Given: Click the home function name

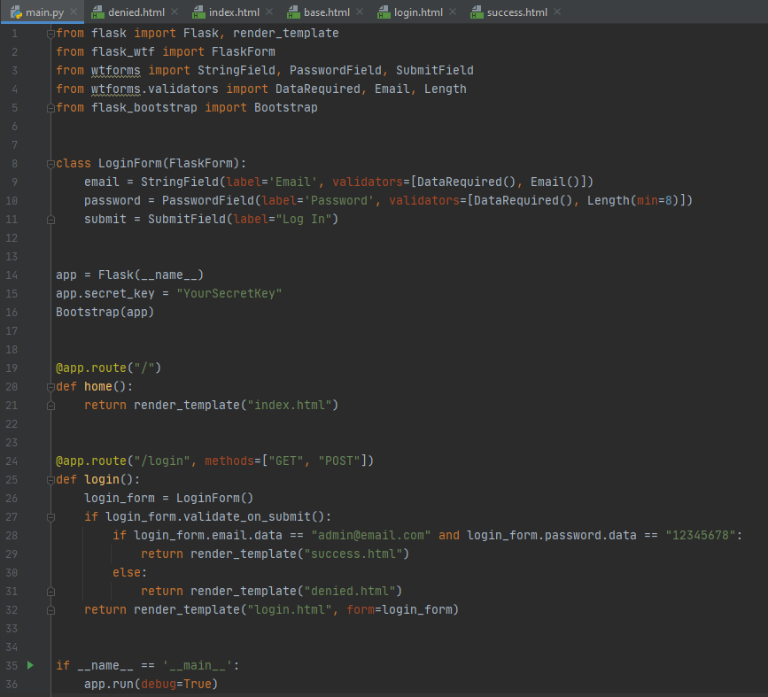Looking at the screenshot, I should click(98, 386).
